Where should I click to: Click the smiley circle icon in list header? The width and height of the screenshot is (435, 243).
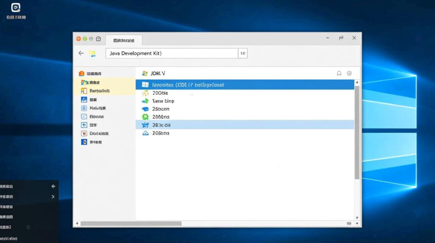[349, 73]
